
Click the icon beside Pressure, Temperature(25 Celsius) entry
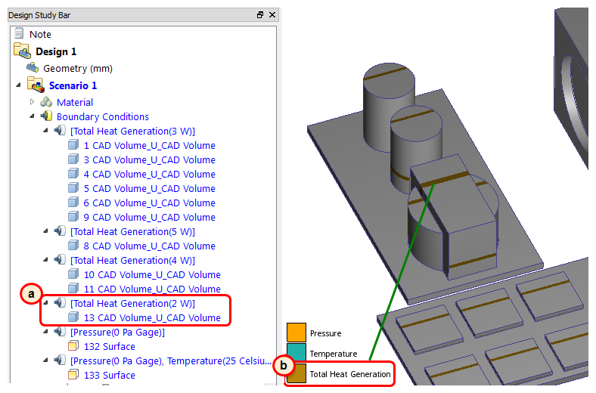60,361
